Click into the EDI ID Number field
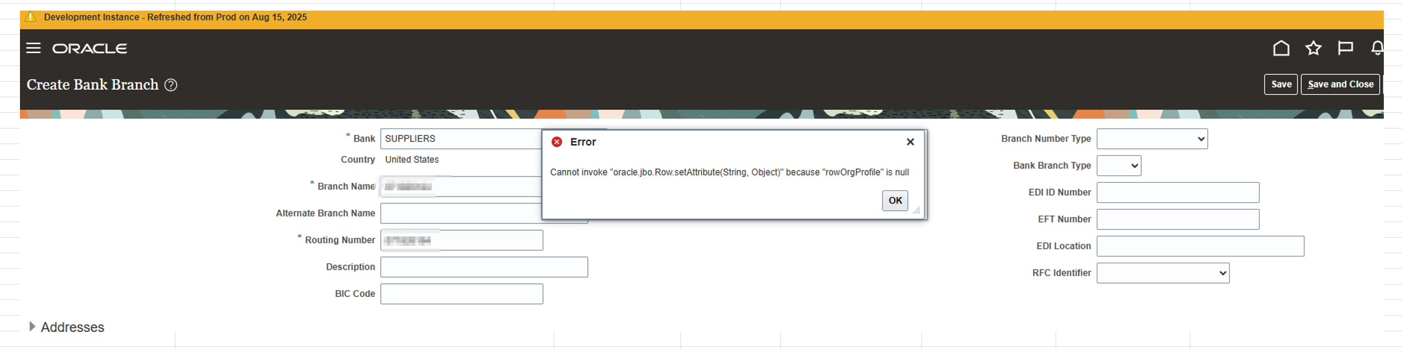Screen dimensions: 1402x350 click(x=1178, y=192)
